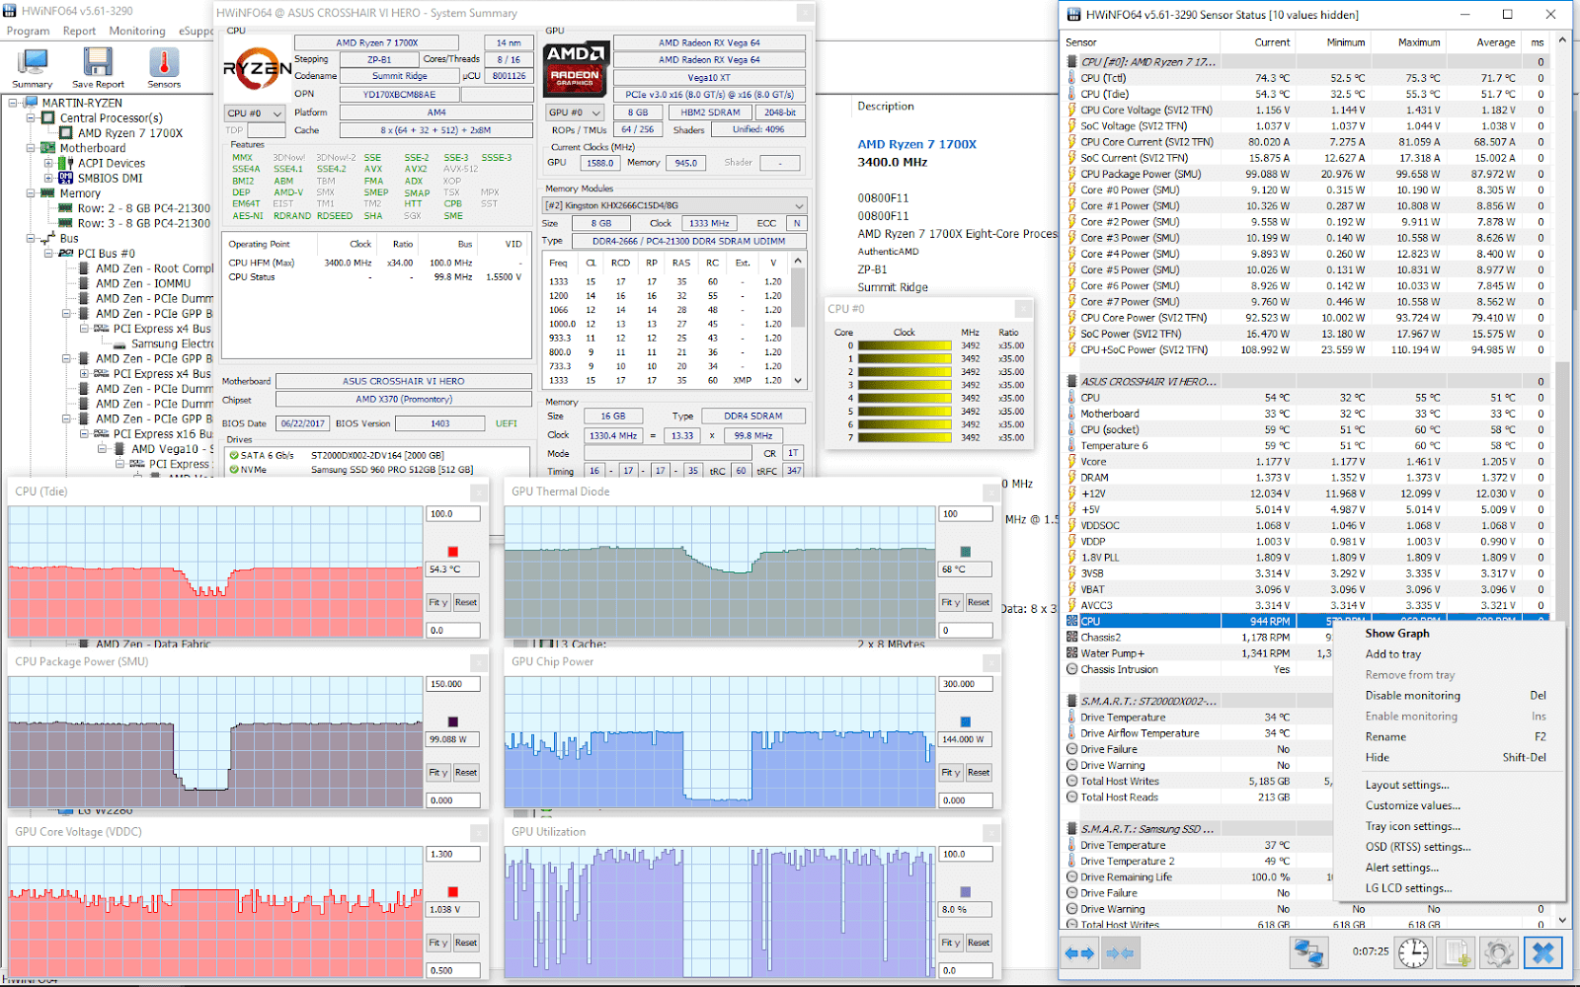
Task: Open sensor settings gear icon
Action: [x=1498, y=952]
